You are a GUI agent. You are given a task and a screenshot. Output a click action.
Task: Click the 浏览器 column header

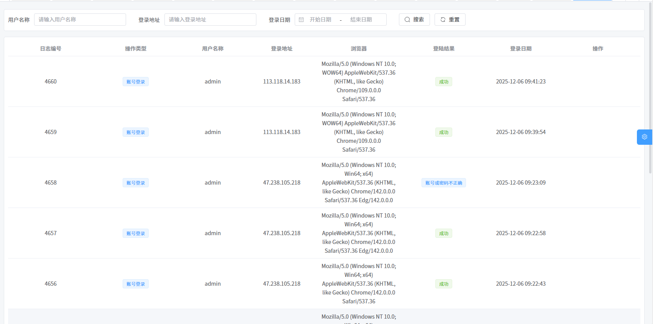pos(359,49)
